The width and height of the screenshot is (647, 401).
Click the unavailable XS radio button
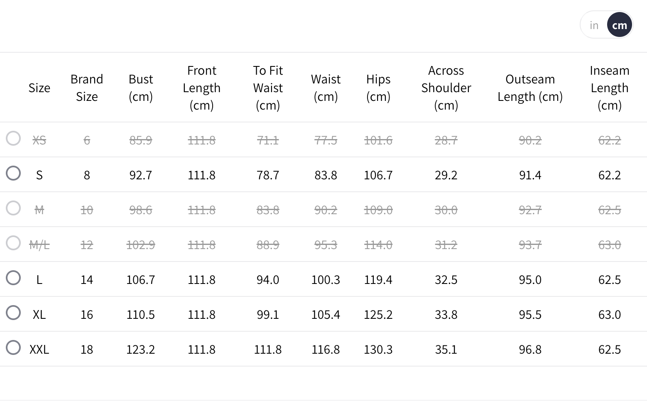pyautogui.click(x=13, y=139)
